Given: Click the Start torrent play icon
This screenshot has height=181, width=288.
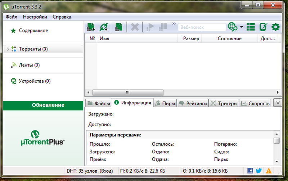Looking at the screenshot, I should 150,27.
